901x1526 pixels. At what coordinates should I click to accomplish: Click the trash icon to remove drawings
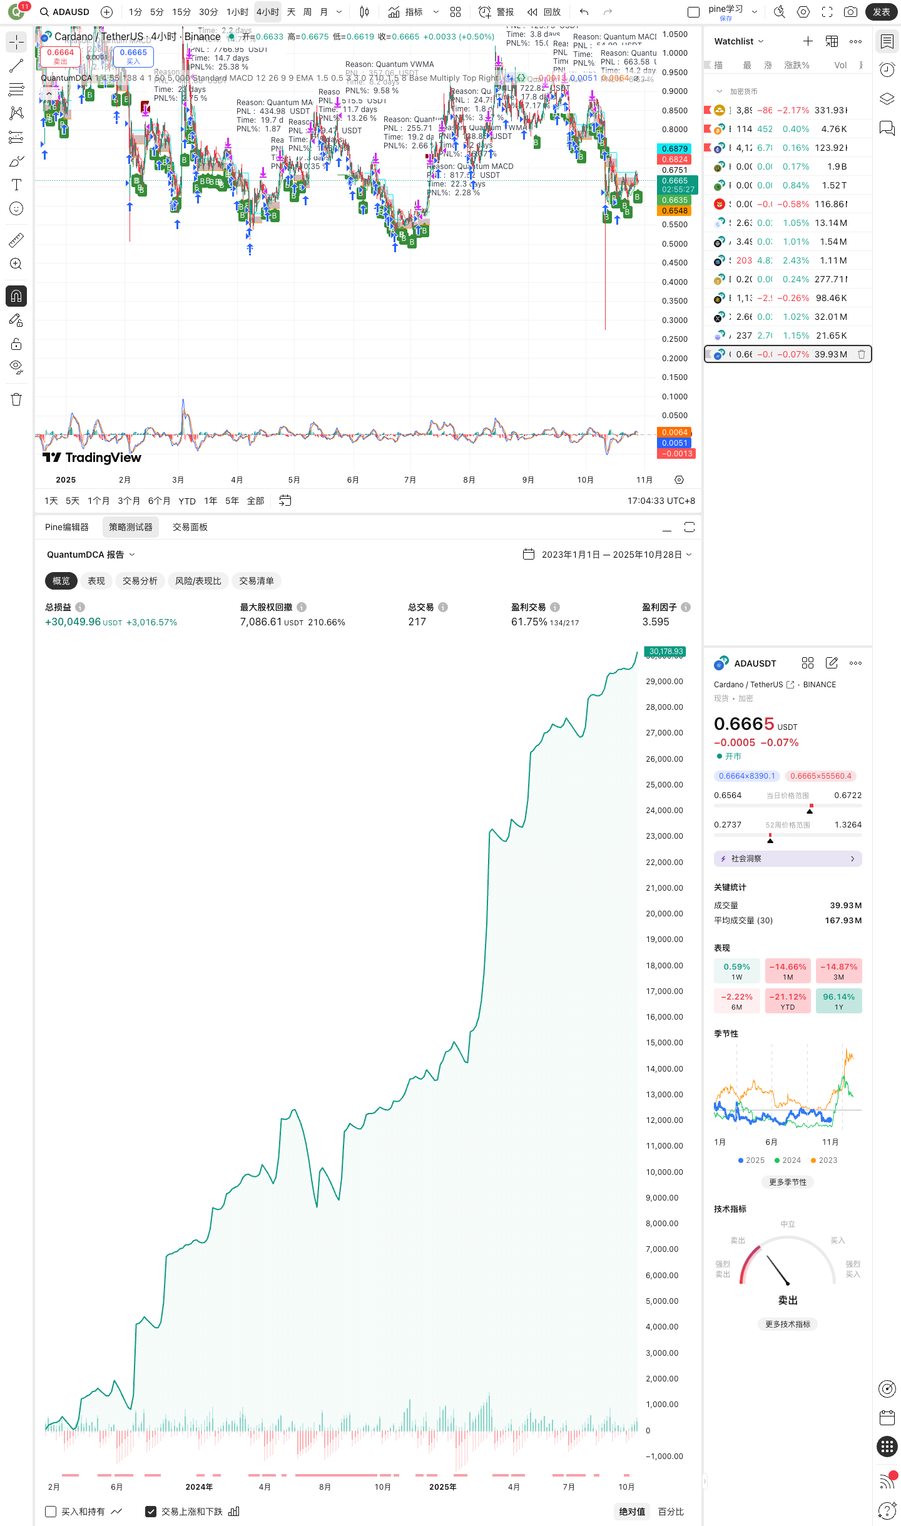[x=16, y=399]
